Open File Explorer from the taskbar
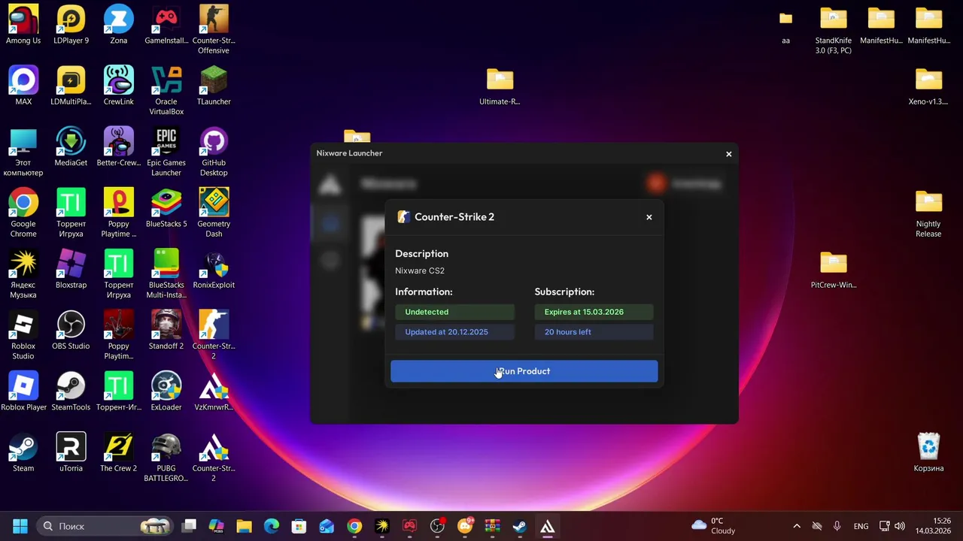 pyautogui.click(x=244, y=526)
